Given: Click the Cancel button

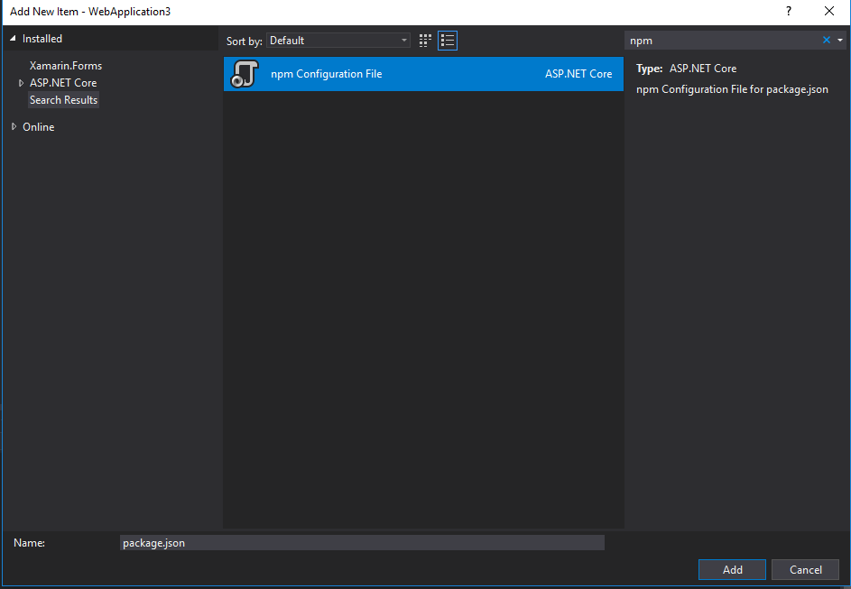Looking at the screenshot, I should [805, 569].
